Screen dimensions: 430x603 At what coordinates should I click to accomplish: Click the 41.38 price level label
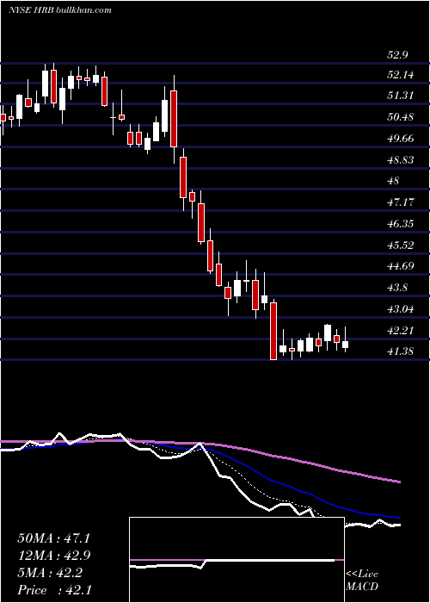401,351
